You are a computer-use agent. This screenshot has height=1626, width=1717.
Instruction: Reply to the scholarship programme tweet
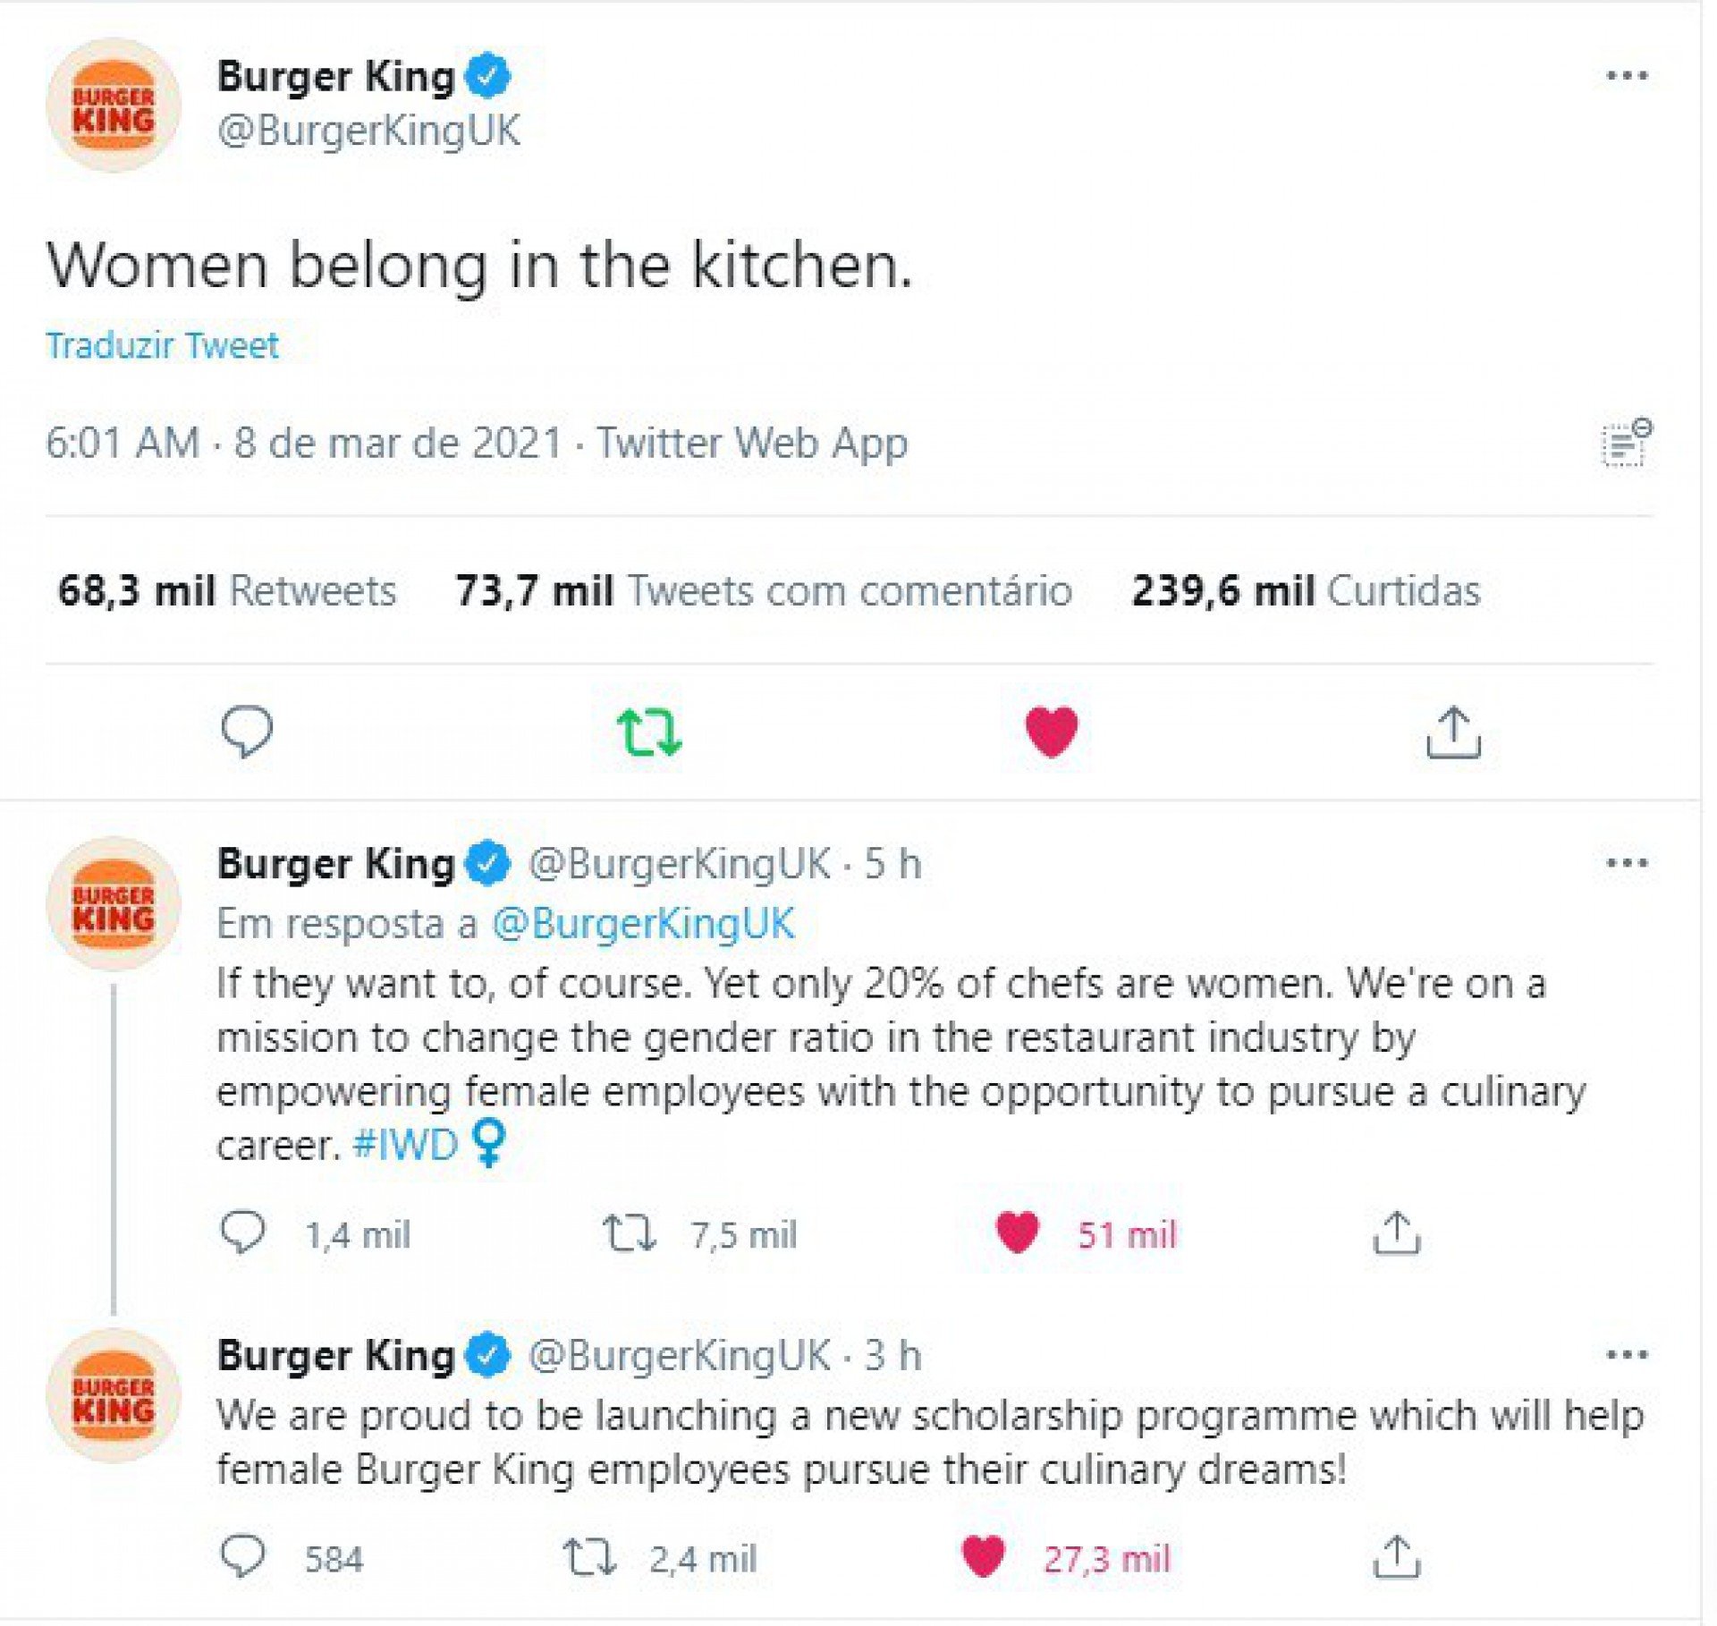pyautogui.click(x=242, y=1557)
